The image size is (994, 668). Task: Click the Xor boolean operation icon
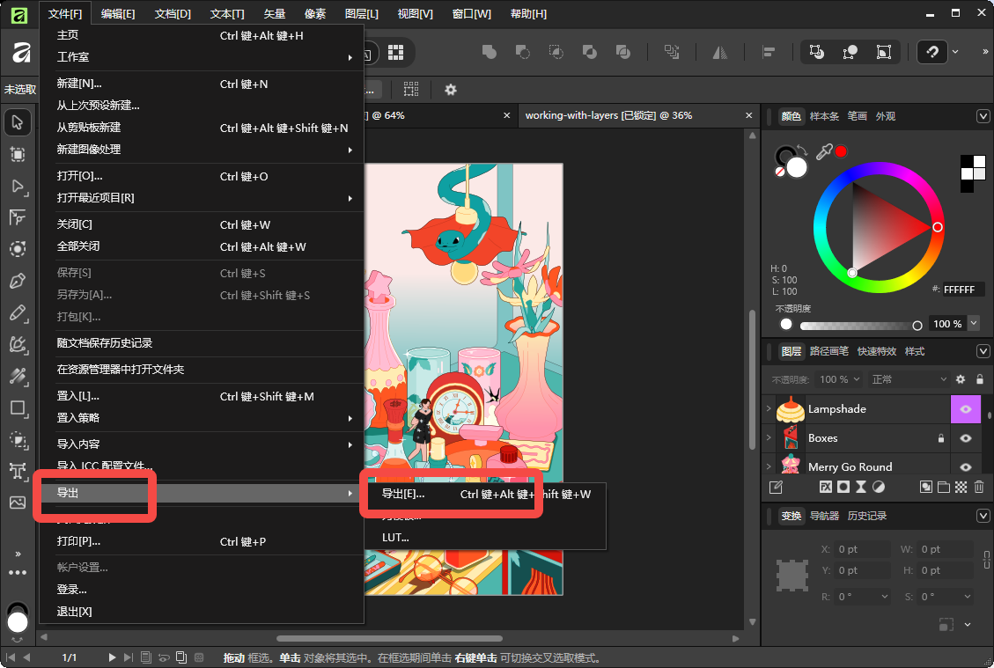click(x=590, y=52)
